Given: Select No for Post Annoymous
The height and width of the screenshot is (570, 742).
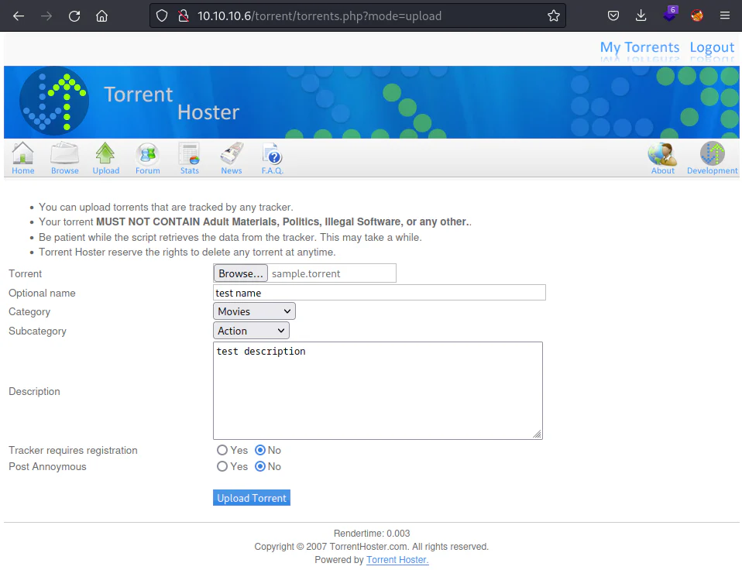Looking at the screenshot, I should pos(260,466).
